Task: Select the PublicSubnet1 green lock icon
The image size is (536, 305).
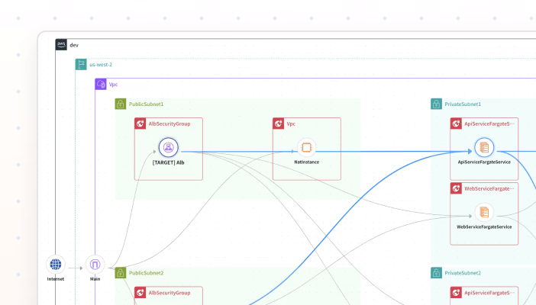Action: point(121,104)
